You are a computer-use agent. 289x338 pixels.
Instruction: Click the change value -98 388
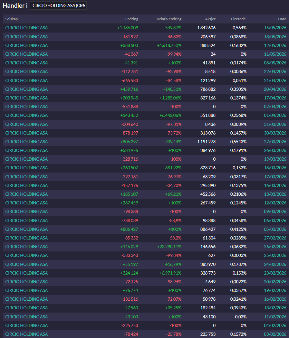pos(131,212)
